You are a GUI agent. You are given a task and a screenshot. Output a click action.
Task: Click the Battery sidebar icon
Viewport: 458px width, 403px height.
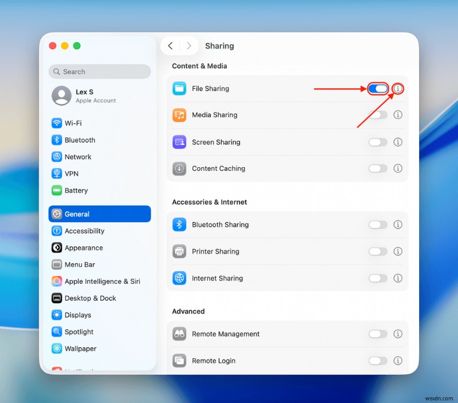tap(57, 191)
